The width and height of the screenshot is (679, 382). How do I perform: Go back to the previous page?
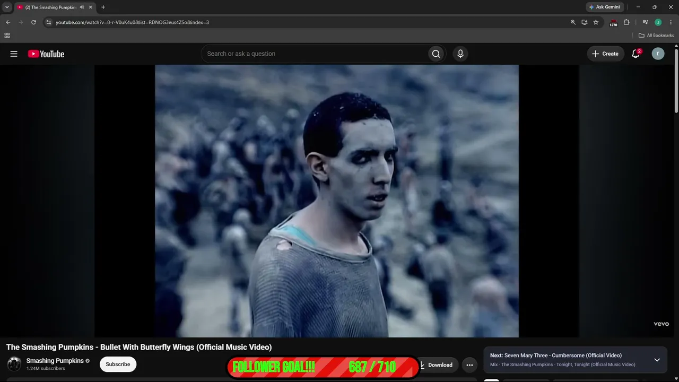tap(8, 22)
